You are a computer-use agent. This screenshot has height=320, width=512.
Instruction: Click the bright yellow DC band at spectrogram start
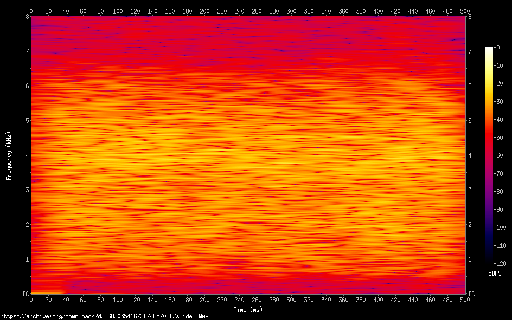click(47, 292)
